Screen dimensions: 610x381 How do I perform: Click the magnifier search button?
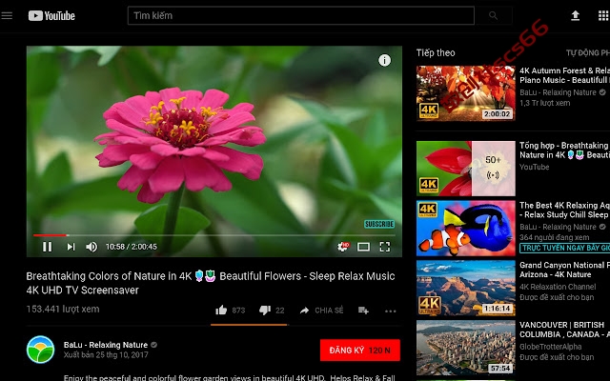[494, 15]
